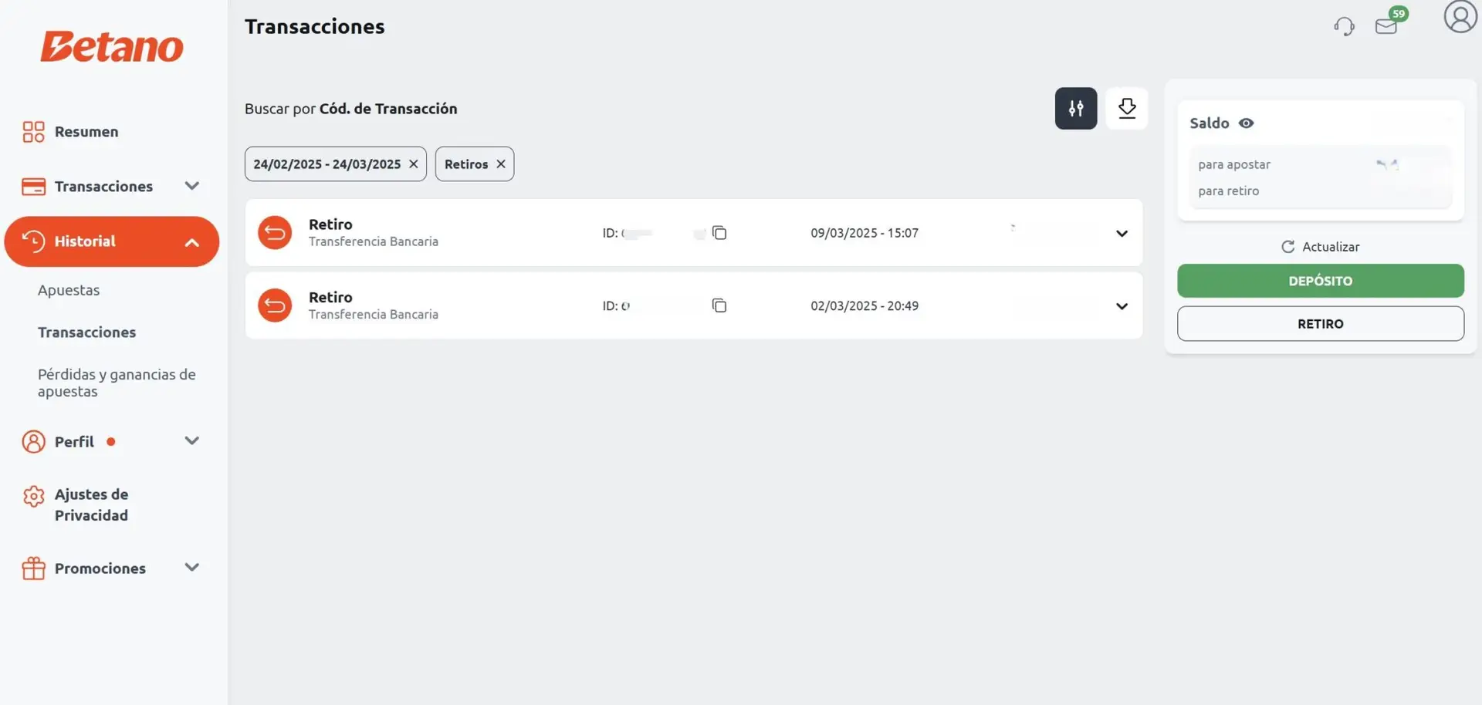Open customer support headset icon

[x=1344, y=26]
